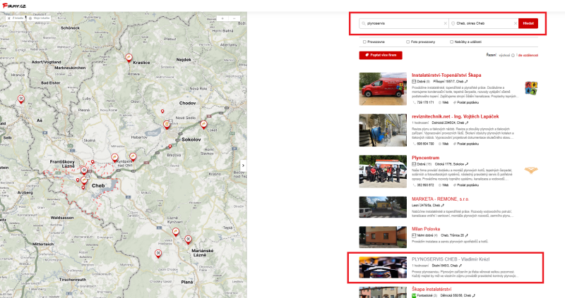Zoom out the map with minus
This screenshot has width=565, height=298.
tap(234, 18)
